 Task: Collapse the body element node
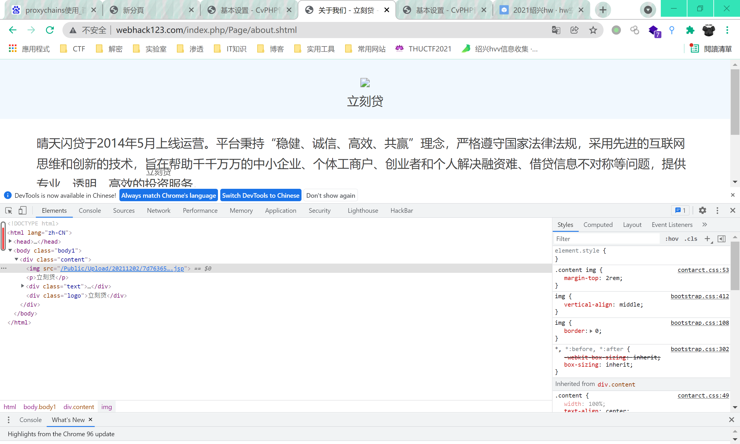[x=10, y=250]
